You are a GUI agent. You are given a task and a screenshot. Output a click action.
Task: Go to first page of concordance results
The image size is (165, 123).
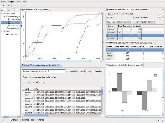[24, 83]
